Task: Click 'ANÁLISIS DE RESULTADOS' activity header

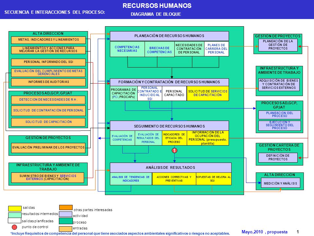Action: 171,167
